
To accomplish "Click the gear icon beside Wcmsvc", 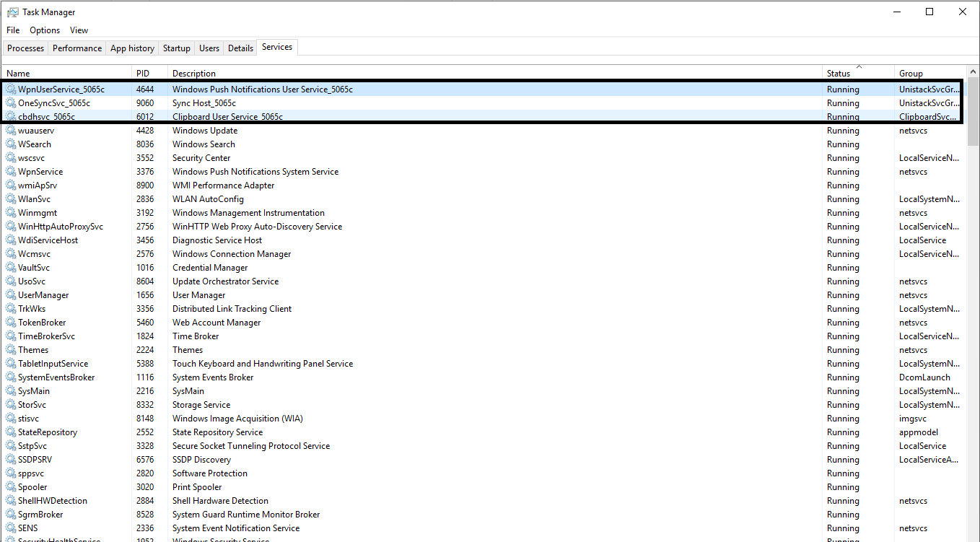I will 11,254.
